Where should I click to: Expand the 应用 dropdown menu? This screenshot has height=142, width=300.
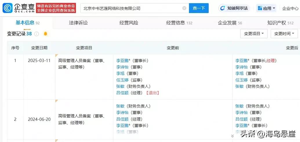coord(266,8)
